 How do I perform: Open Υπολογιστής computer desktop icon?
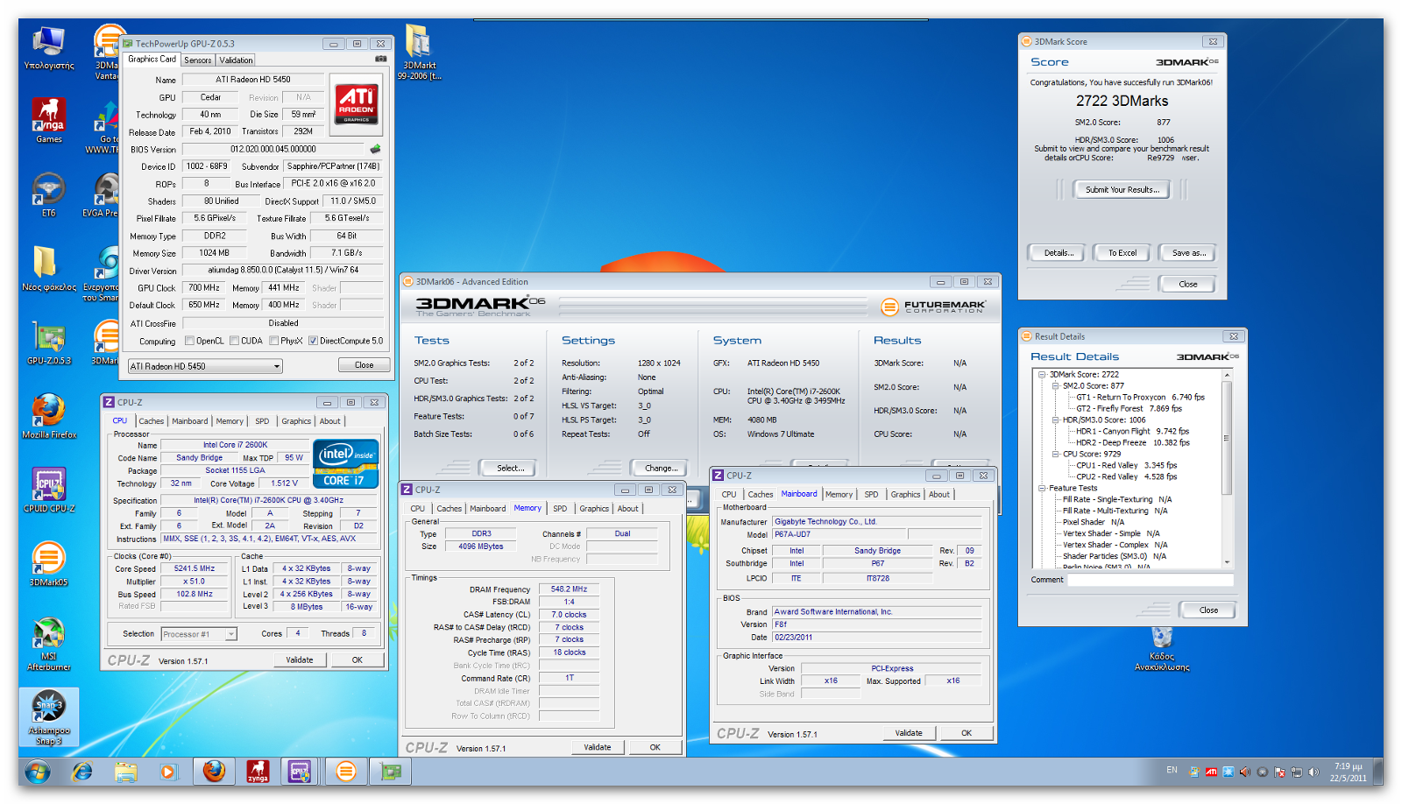(49, 47)
